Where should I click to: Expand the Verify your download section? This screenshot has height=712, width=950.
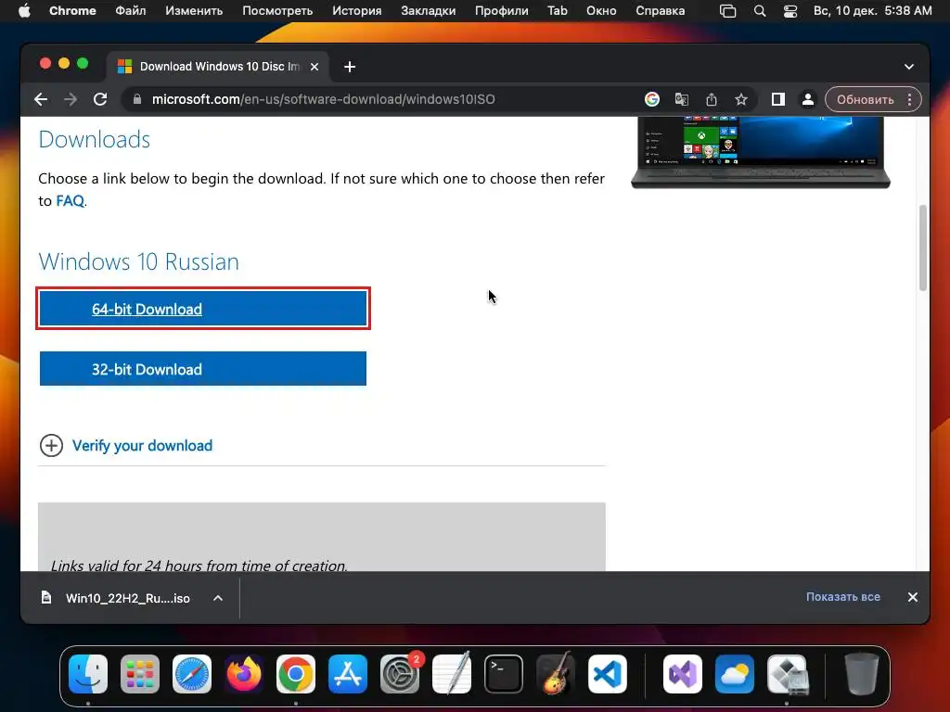coord(52,446)
